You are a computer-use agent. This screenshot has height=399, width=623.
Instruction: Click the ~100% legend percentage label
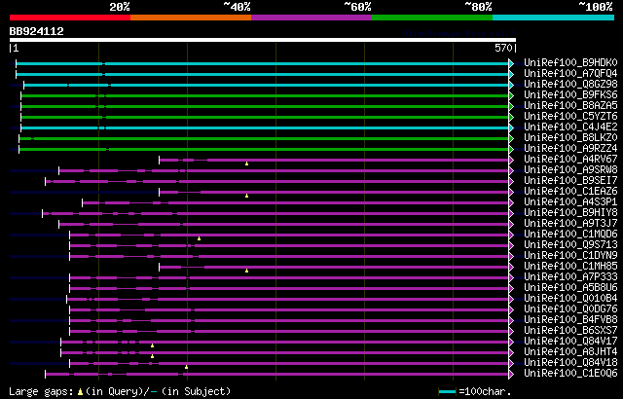(595, 7)
